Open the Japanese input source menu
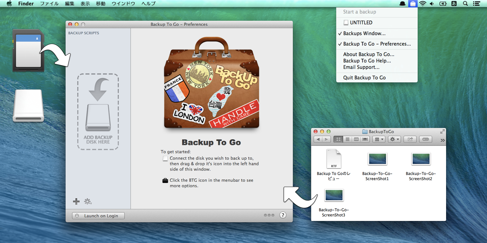 click(x=454, y=4)
